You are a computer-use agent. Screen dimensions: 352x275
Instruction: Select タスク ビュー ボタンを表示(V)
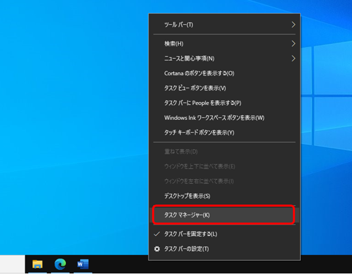(225, 88)
